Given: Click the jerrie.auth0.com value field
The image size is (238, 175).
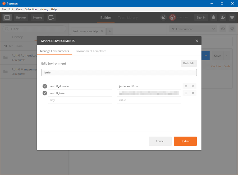Looking at the screenshot, I should pyautogui.click(x=149, y=86).
